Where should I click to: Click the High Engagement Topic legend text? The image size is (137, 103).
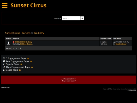click(18, 67)
